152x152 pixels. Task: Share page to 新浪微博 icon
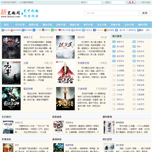[12, 30]
